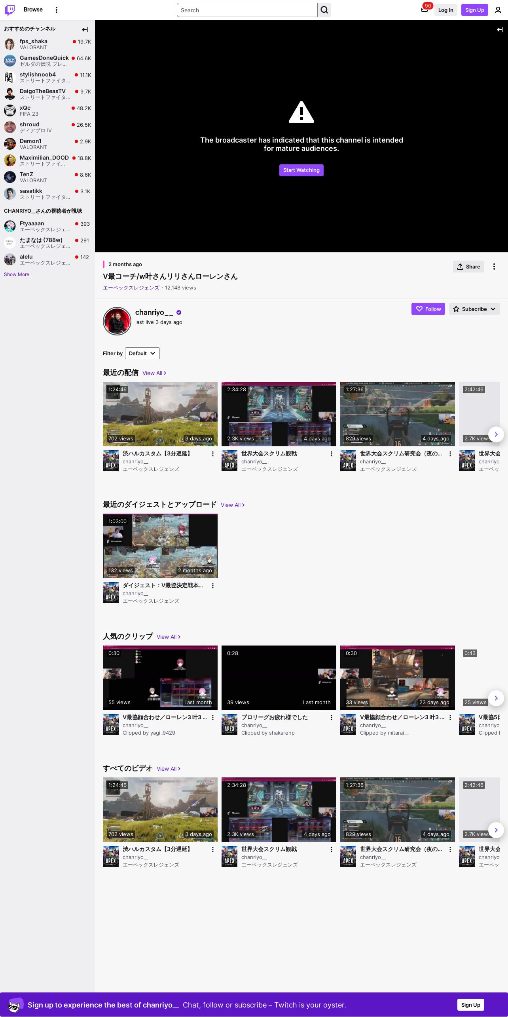The image size is (508, 1017).
Task: Open the notifications inbox with 90 badge
Action: pos(425,10)
